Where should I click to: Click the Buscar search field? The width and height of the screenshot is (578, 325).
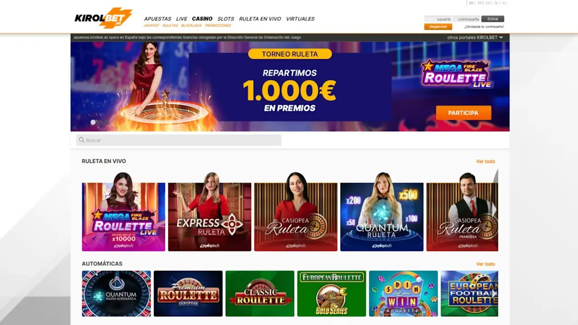coord(179,140)
